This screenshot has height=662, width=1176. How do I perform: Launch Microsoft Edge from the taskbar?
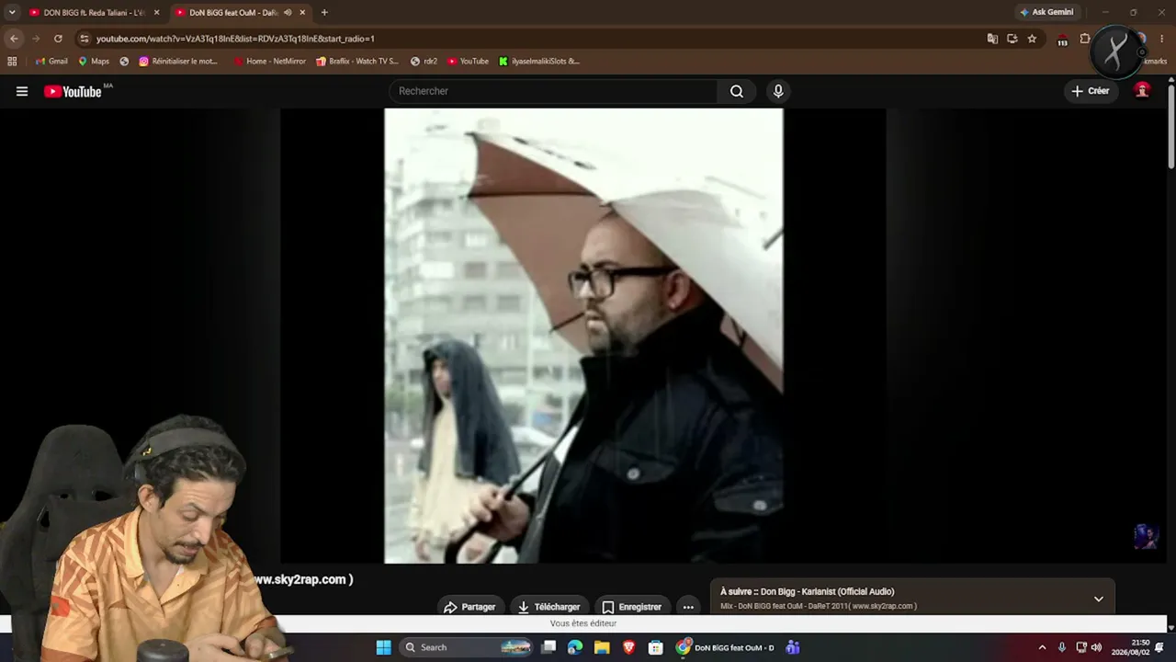coord(575,647)
